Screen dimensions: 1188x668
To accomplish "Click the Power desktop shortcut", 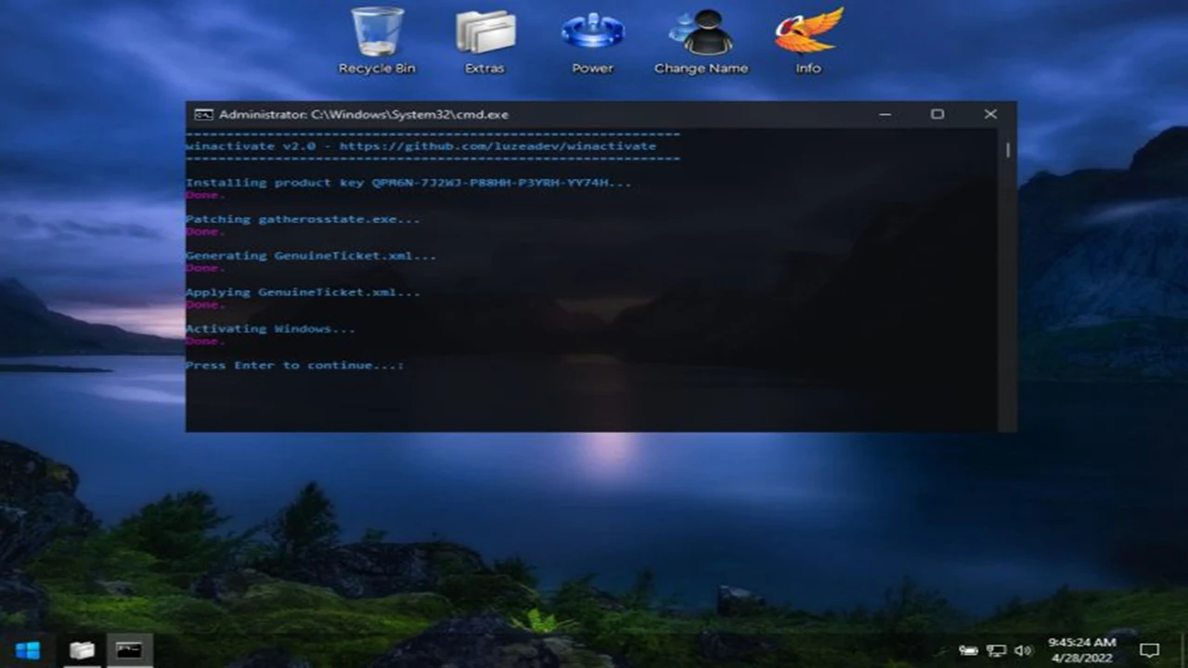I will [x=592, y=41].
